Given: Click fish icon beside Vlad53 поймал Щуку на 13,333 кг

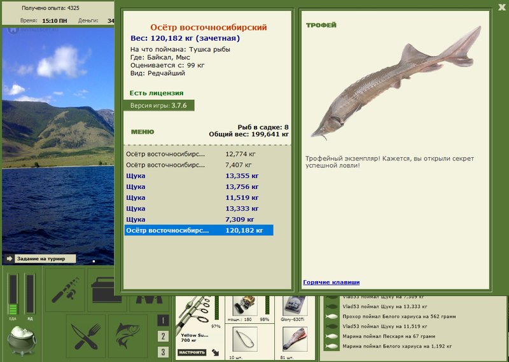Looking at the screenshot, I should coord(331,307).
